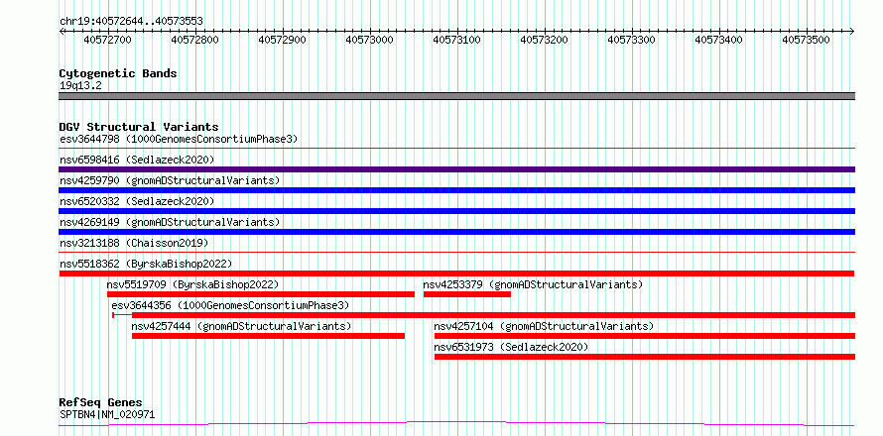Open the esv3644798 (1000GenomesConsortiumPhase3) label
883x436 pixels.
[179, 139]
